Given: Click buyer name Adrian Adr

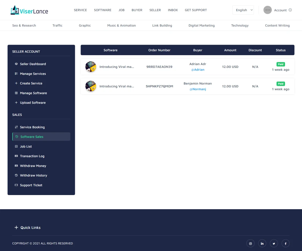Looking at the screenshot, I should click(198, 64).
